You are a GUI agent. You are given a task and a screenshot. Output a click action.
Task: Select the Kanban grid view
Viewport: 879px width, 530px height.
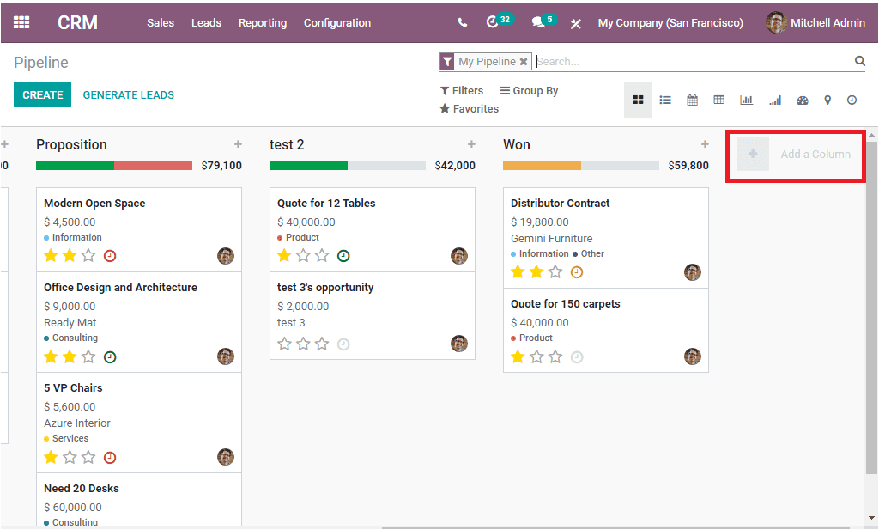click(638, 100)
